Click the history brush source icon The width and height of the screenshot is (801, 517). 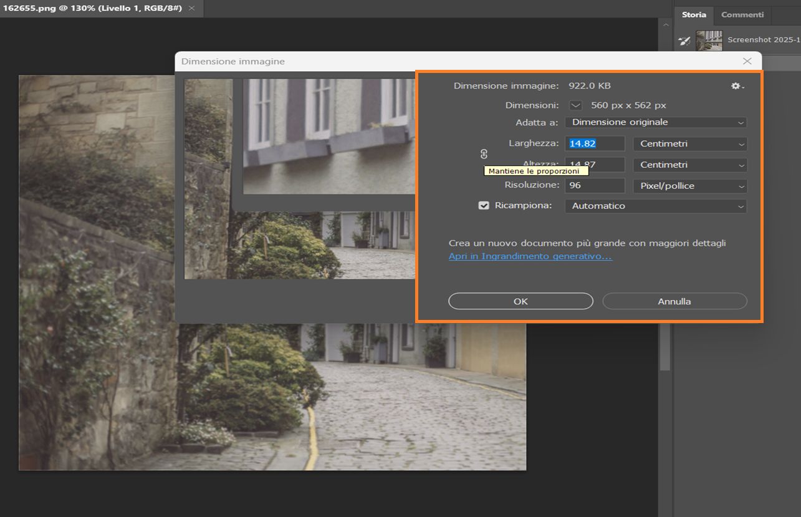coord(684,41)
